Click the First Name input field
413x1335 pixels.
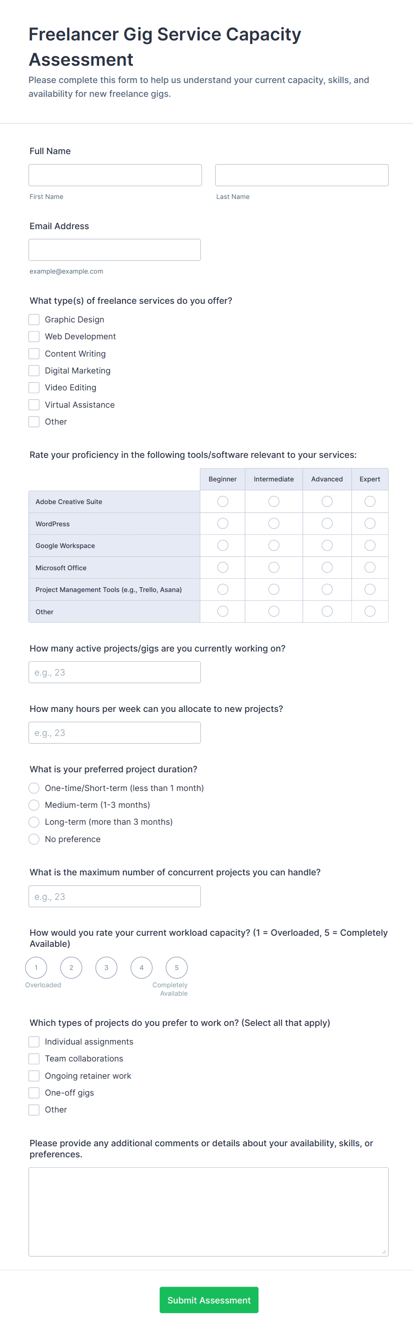pyautogui.click(x=115, y=175)
